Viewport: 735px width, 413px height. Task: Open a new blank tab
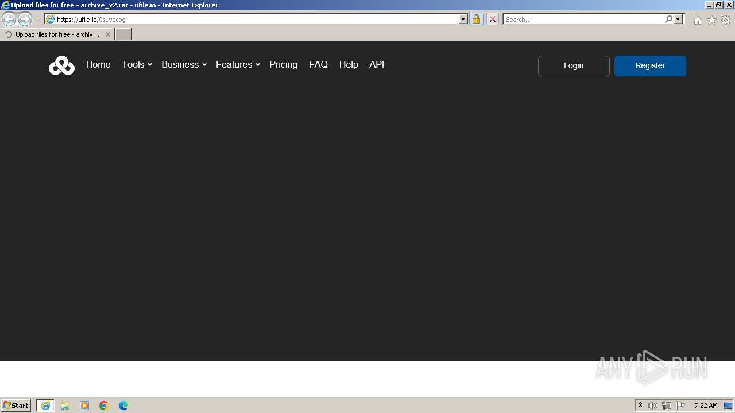coord(123,34)
